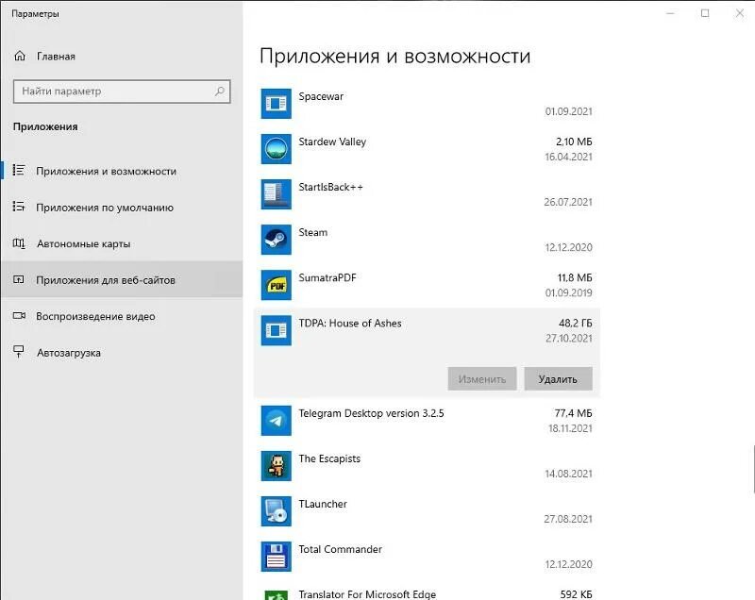Click the Total Commander floppy icon

[x=276, y=557]
